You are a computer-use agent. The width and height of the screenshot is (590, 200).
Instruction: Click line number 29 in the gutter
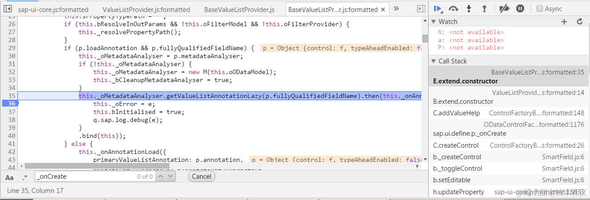(x=12, y=48)
